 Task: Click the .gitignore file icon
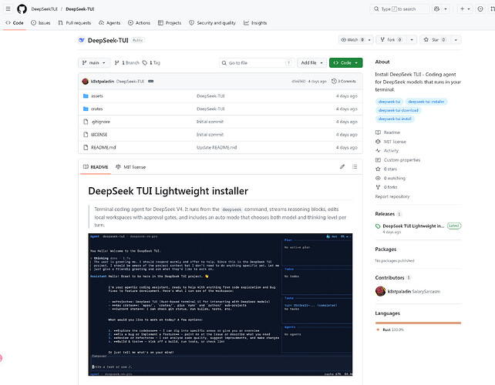point(86,122)
